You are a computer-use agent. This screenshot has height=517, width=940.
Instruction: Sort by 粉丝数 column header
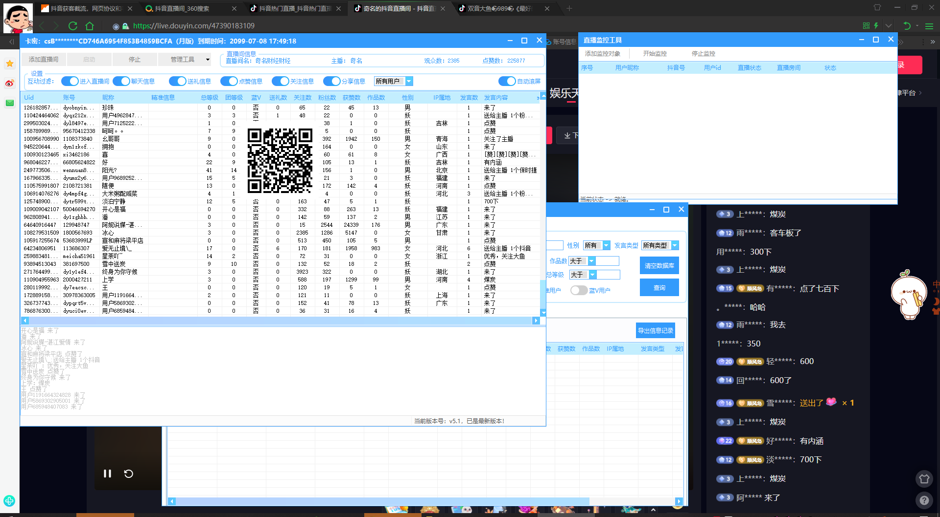click(x=327, y=98)
